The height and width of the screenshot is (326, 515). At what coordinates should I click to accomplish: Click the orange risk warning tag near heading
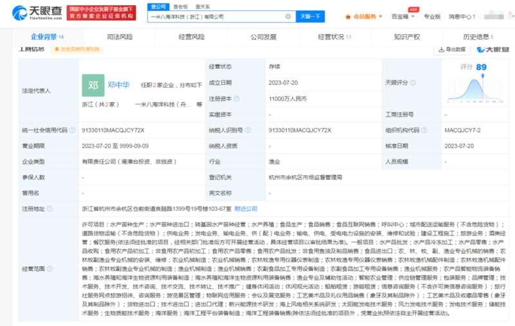click(77, 50)
